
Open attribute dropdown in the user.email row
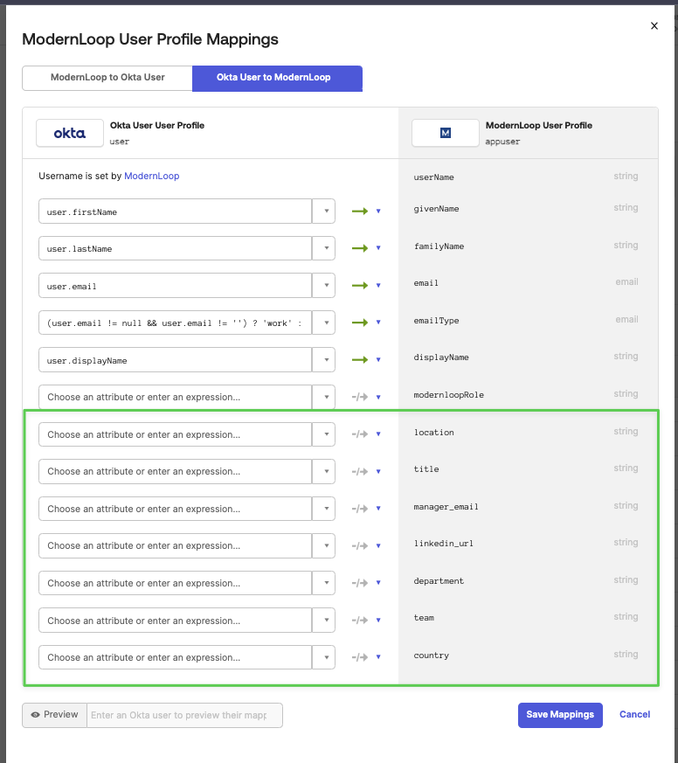pyautogui.click(x=323, y=286)
